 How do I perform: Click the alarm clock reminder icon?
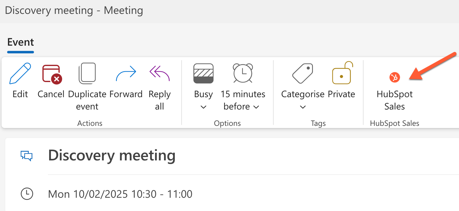243,73
